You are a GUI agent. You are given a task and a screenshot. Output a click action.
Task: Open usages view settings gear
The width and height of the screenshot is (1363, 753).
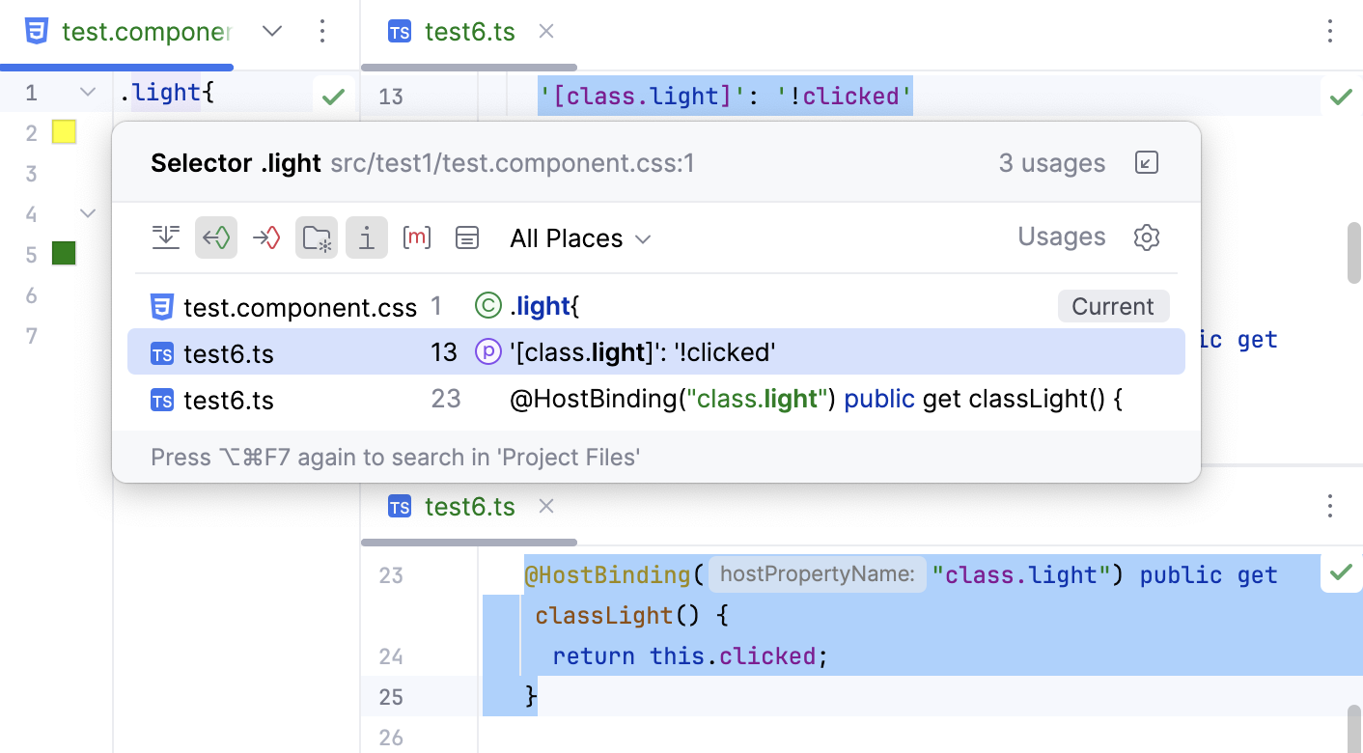[x=1147, y=237]
